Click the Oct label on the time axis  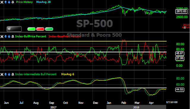[65, 103]
